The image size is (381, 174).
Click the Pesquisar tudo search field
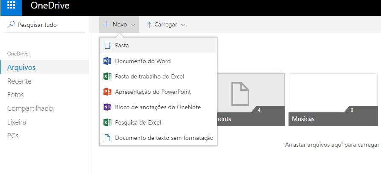(44, 25)
